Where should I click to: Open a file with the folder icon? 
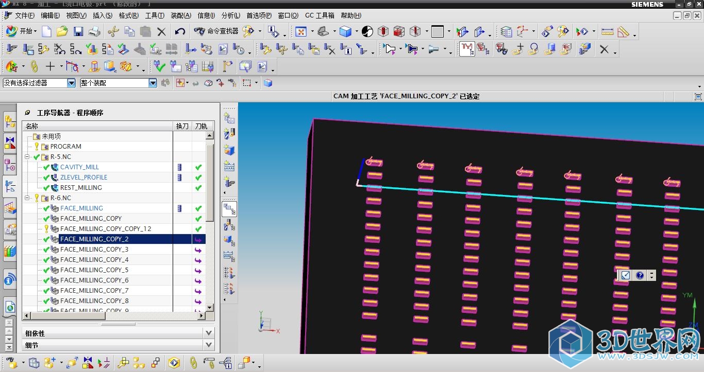pyautogui.click(x=62, y=31)
